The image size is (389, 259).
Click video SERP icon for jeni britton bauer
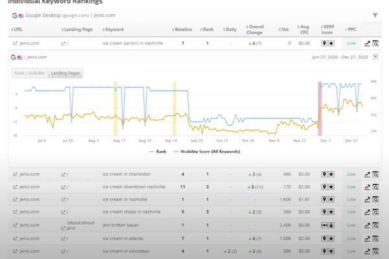(x=324, y=225)
